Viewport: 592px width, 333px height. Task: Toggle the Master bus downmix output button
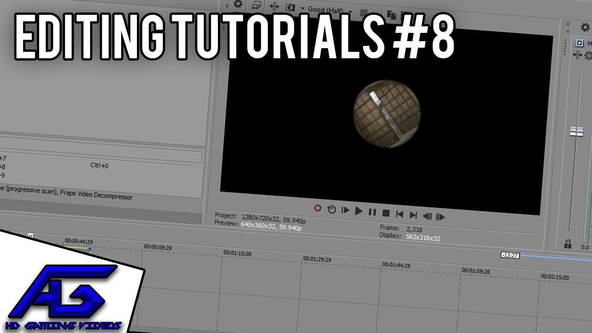tap(579, 43)
